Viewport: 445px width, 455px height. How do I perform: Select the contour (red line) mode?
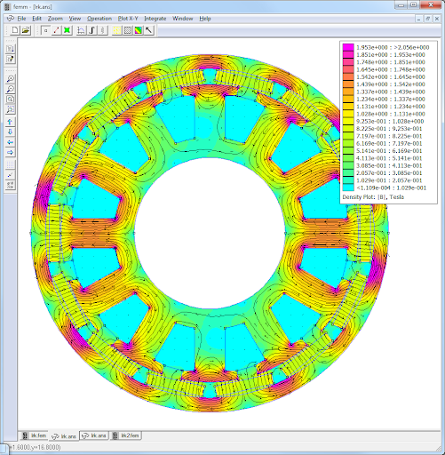pyautogui.click(x=57, y=30)
